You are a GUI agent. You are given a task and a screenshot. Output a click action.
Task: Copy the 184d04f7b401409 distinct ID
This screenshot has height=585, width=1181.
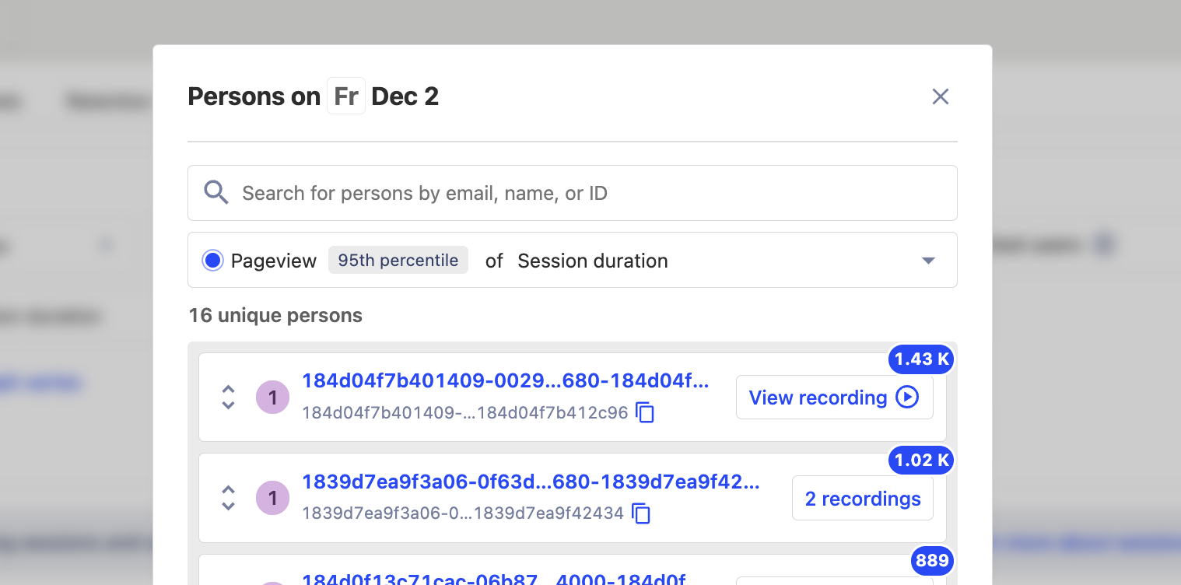[645, 412]
